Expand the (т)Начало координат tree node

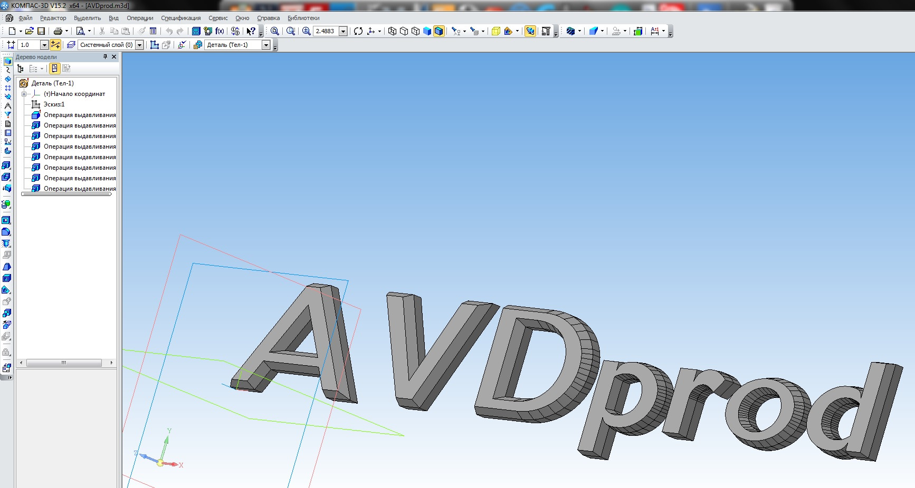tap(24, 94)
